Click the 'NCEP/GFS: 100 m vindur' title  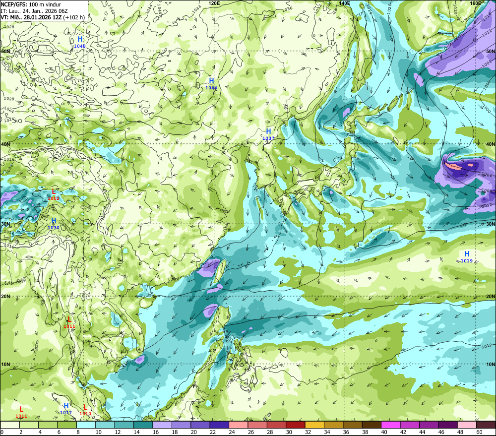tap(31, 4)
